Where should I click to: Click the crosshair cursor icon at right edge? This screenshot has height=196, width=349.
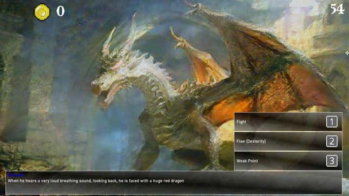click(347, 53)
